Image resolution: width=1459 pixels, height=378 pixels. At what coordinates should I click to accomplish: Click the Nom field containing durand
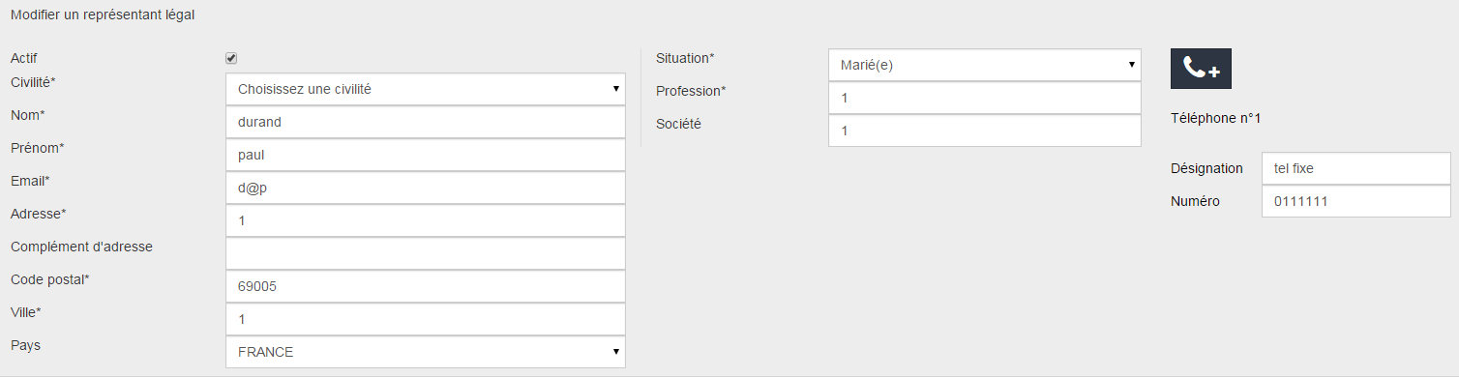click(426, 122)
